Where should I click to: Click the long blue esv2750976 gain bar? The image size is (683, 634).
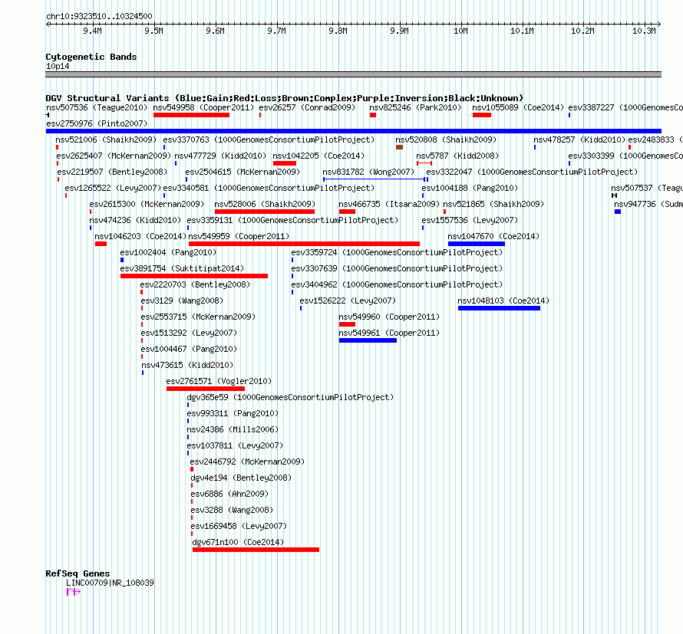tap(353, 131)
